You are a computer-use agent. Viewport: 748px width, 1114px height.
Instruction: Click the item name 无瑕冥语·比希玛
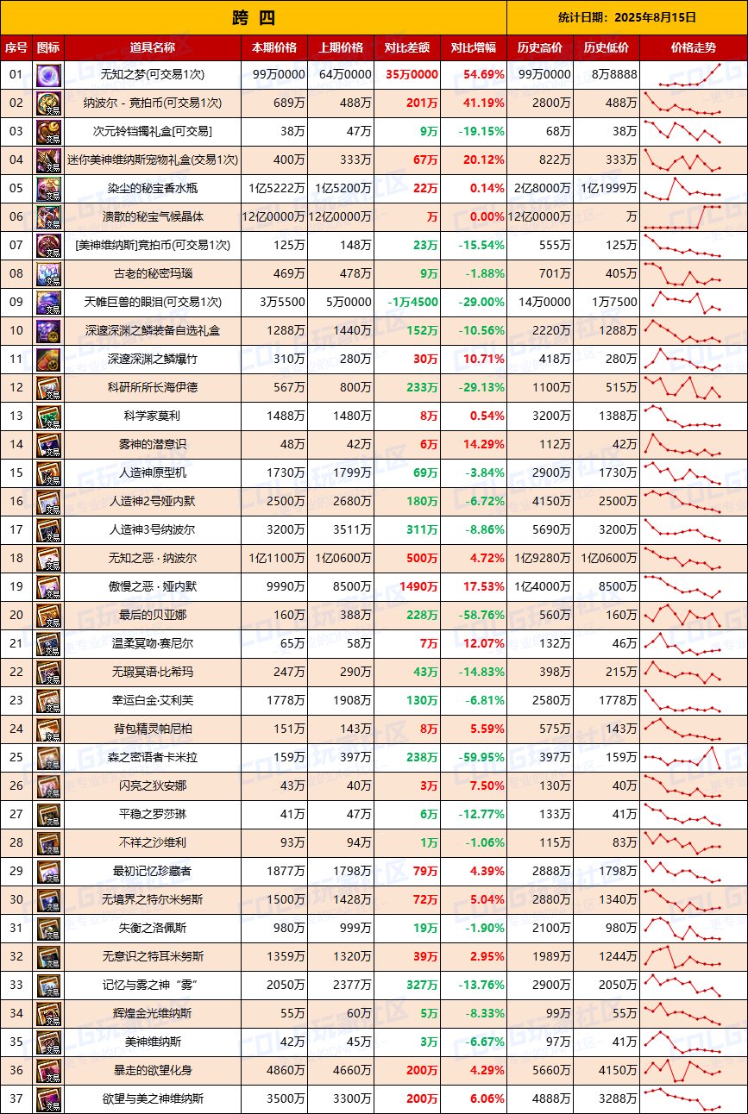pyautogui.click(x=153, y=673)
